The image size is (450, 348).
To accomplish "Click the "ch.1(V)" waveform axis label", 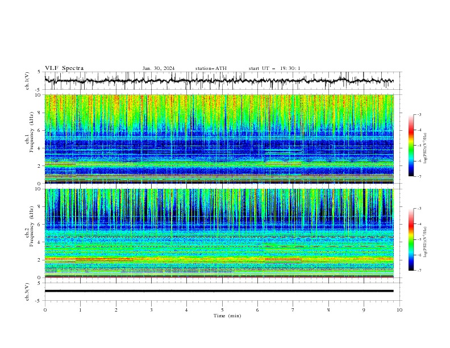I will point(27,81).
